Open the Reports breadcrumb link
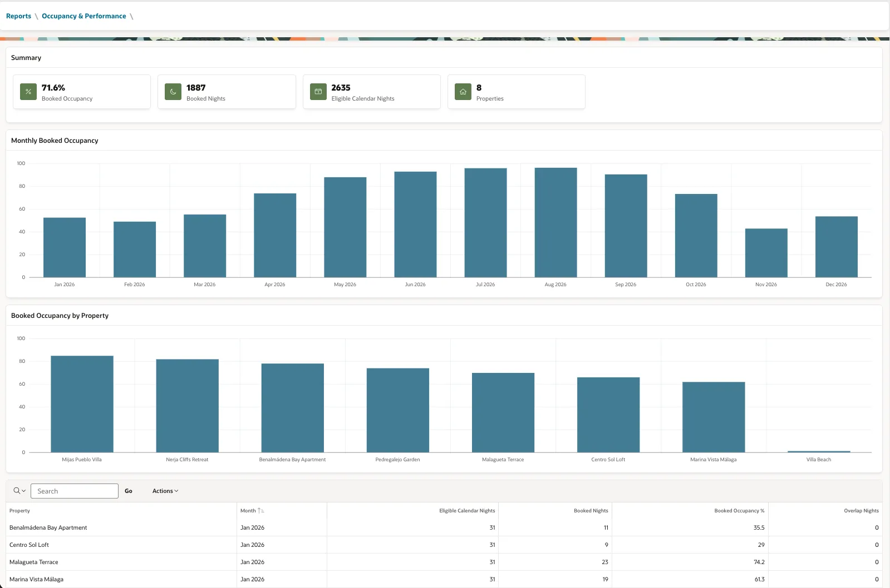The image size is (890, 588). 18,16
